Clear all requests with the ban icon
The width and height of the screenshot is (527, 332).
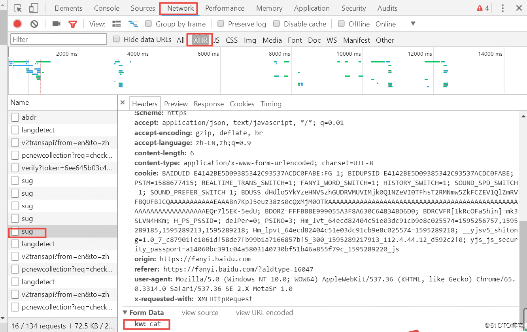point(34,24)
